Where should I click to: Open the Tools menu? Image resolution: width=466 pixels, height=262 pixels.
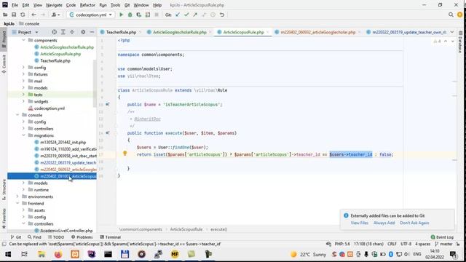[115, 5]
